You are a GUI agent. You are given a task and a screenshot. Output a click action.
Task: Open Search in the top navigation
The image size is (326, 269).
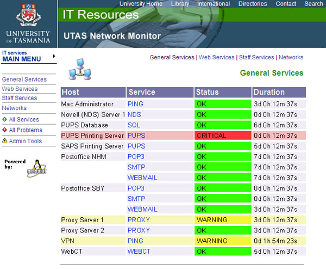[314, 4]
